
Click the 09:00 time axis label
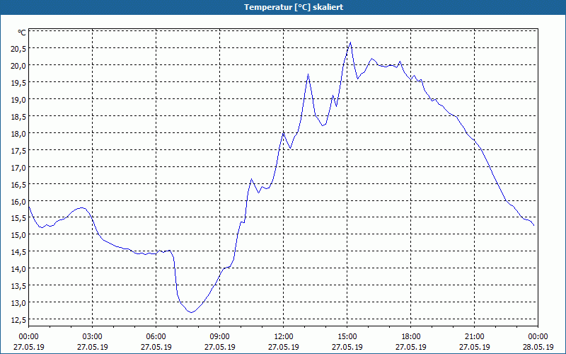(220, 337)
